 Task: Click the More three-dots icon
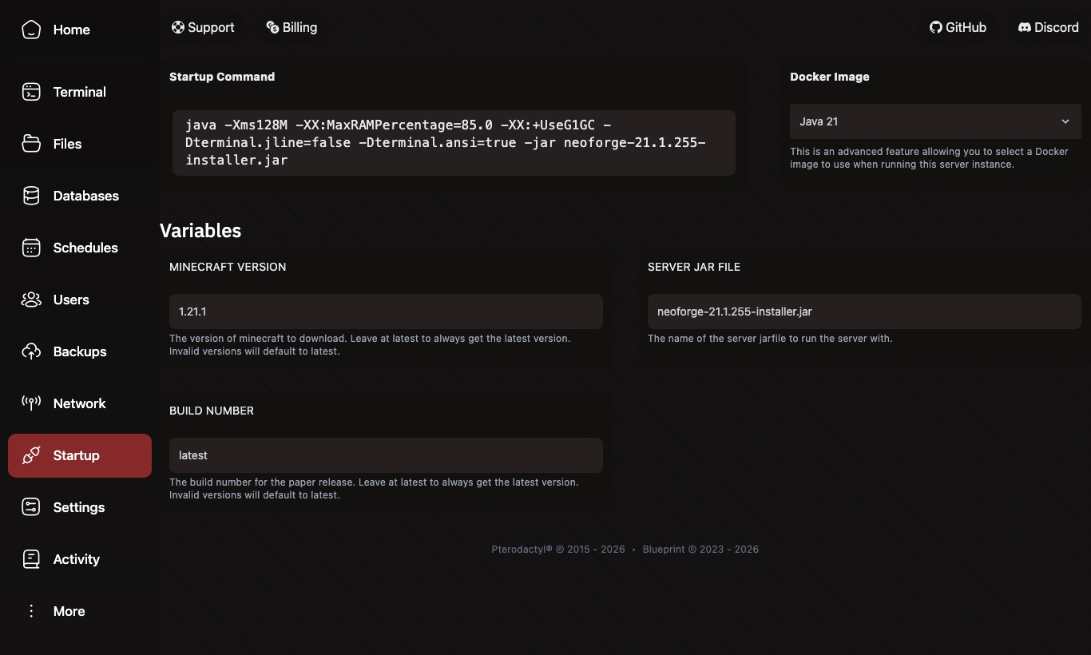[31, 611]
